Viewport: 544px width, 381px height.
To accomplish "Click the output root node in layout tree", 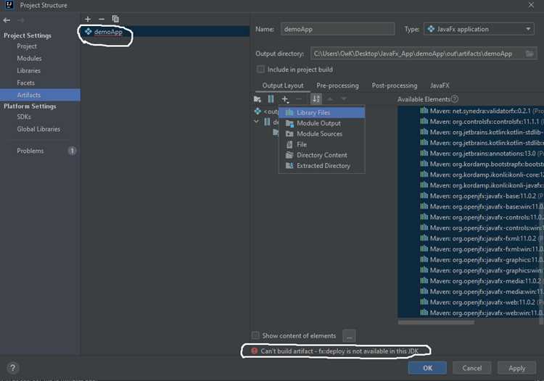I will coord(266,112).
